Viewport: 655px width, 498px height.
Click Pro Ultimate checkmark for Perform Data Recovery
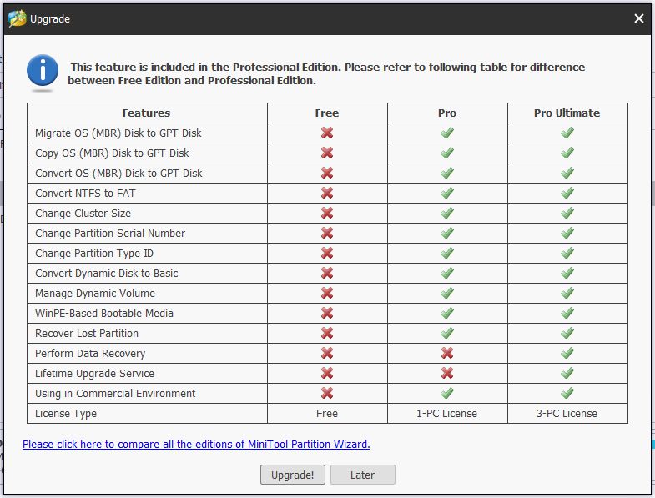pyautogui.click(x=567, y=353)
